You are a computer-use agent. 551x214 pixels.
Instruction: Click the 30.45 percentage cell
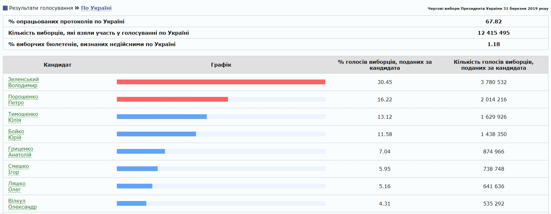click(384, 82)
